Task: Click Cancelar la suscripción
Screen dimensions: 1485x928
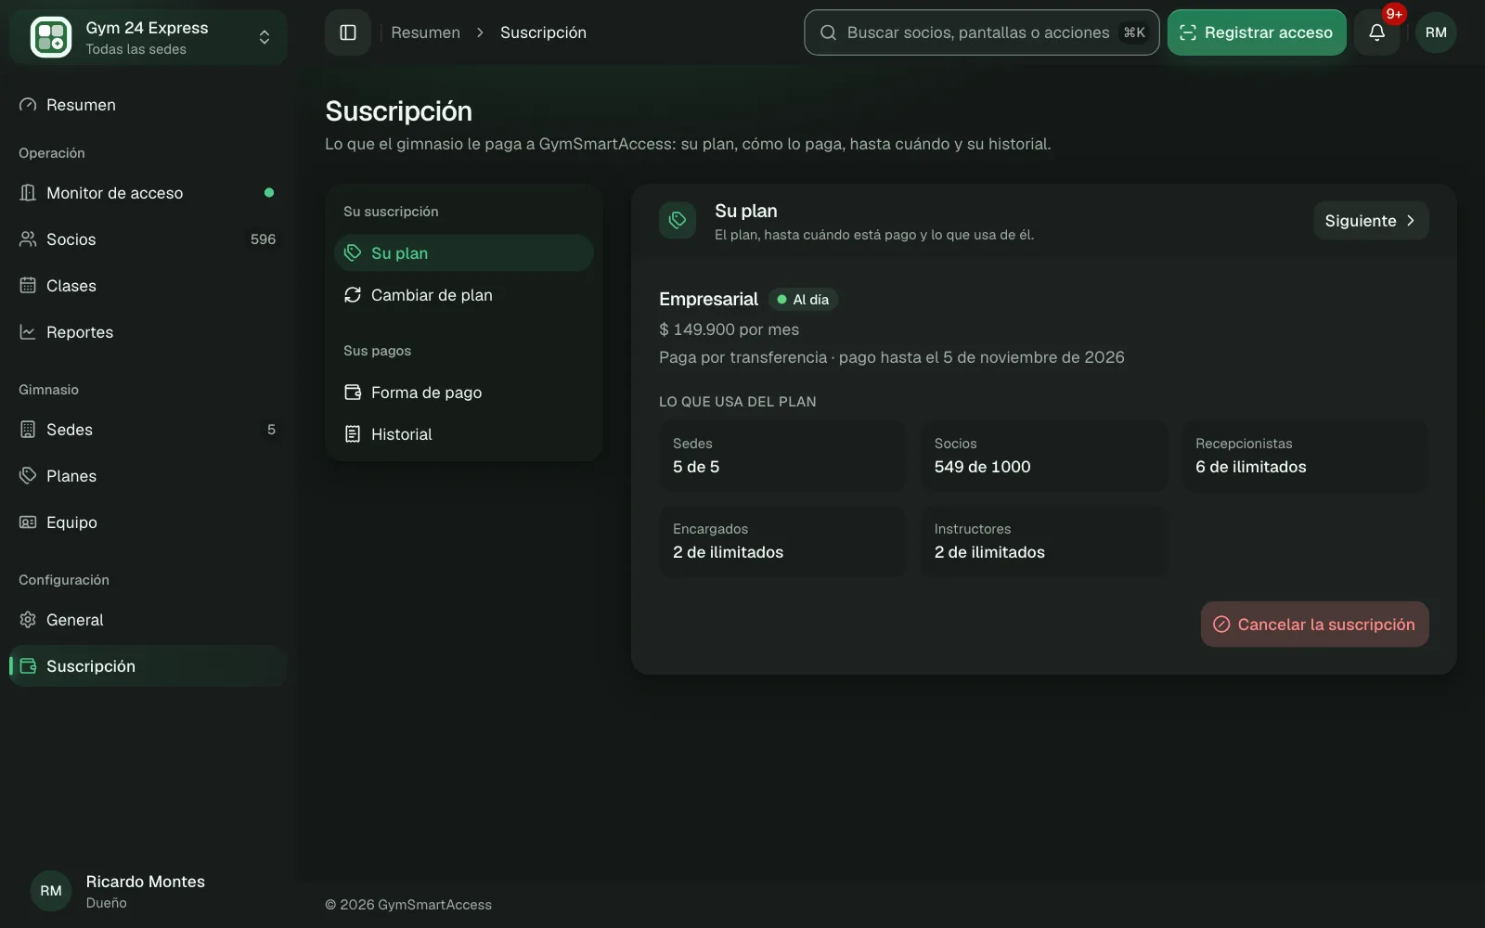Action: [x=1314, y=625]
